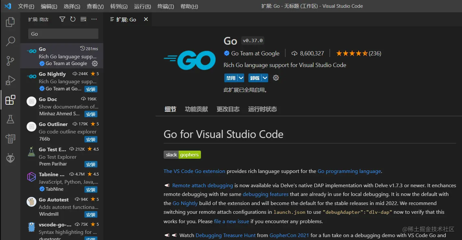Image resolution: width=462 pixels, height=240 pixels.
Task: Open the Testing flask view
Action: (x=10, y=119)
